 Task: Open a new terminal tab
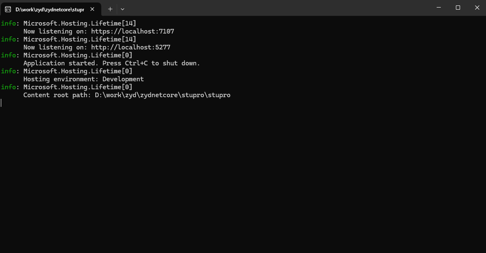(x=110, y=9)
